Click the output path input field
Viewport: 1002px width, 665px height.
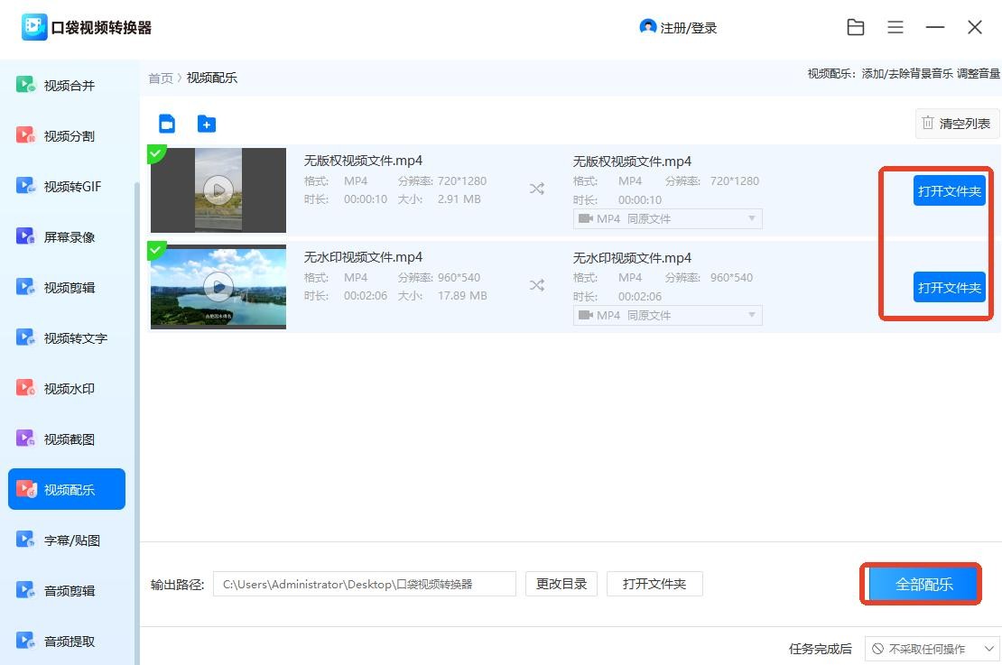(364, 584)
